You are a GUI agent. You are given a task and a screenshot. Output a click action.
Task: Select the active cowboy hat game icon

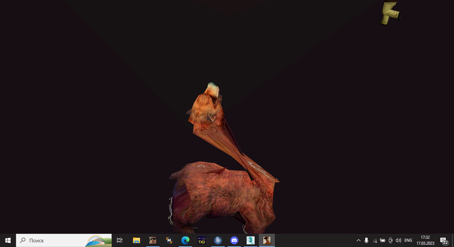coord(267,240)
